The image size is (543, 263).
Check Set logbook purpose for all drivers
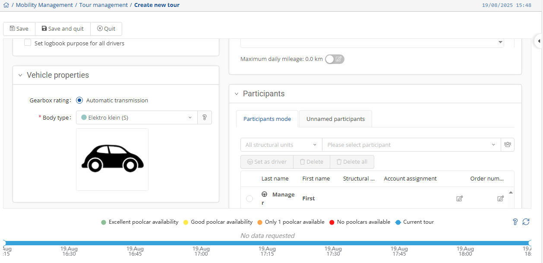28,43
